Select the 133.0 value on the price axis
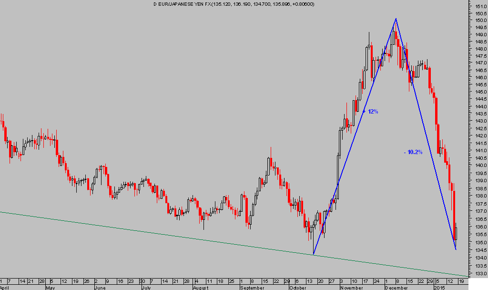 pos(480,273)
